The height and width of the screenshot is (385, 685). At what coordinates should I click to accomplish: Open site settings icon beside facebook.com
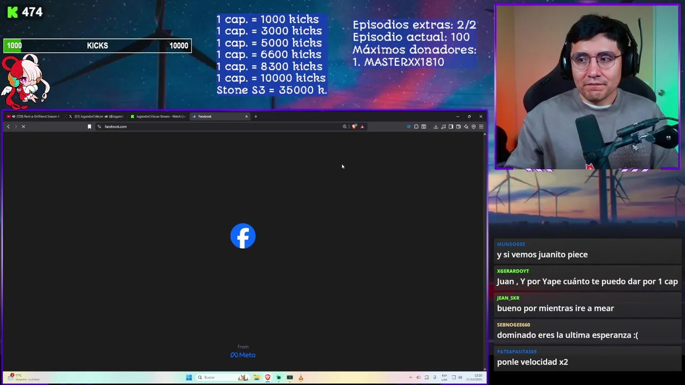pos(99,127)
